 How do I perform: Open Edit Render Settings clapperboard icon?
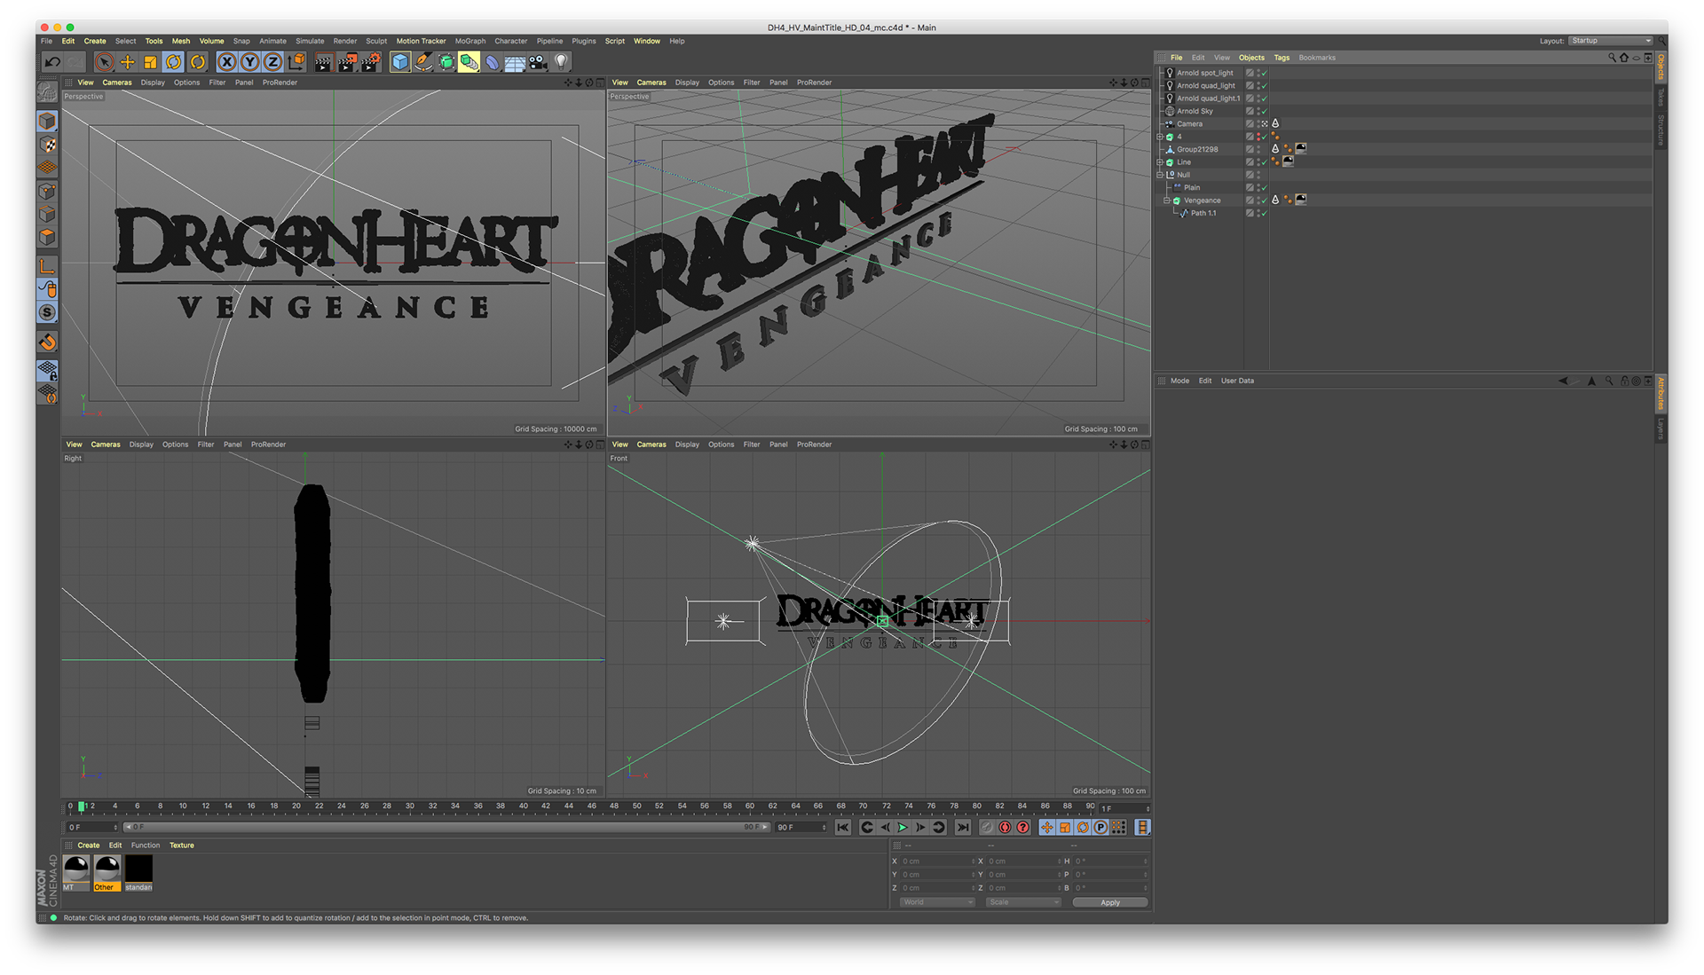[x=371, y=62]
